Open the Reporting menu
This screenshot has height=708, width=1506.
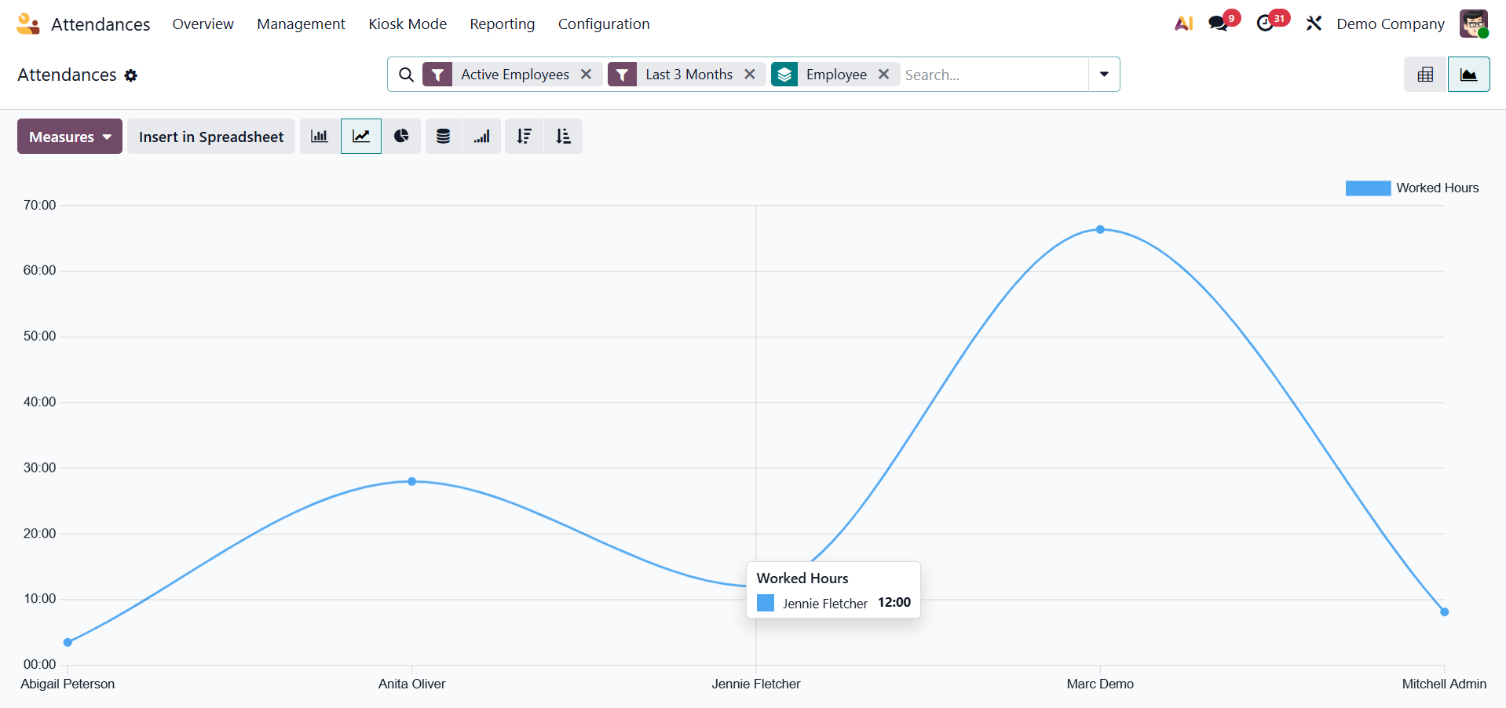click(502, 24)
